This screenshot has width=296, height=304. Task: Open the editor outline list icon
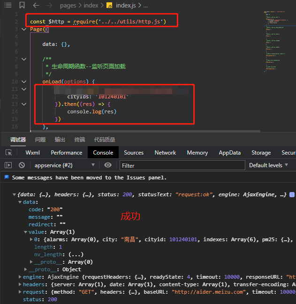click(8, 5)
